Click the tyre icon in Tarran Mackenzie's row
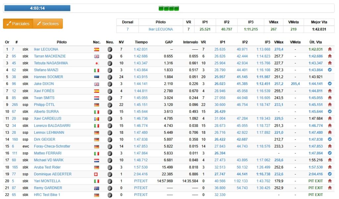 tap(110, 56)
